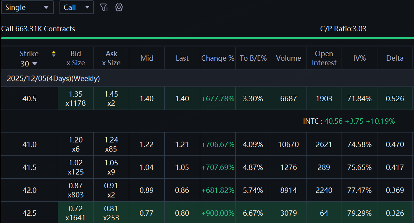414x223 pixels.
Task: Click the Strike sort arrows icon
Action: (54, 54)
